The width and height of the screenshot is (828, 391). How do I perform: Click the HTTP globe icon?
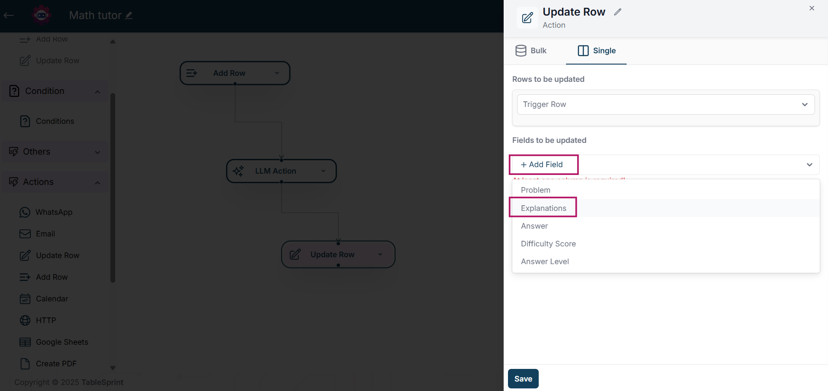click(x=25, y=320)
